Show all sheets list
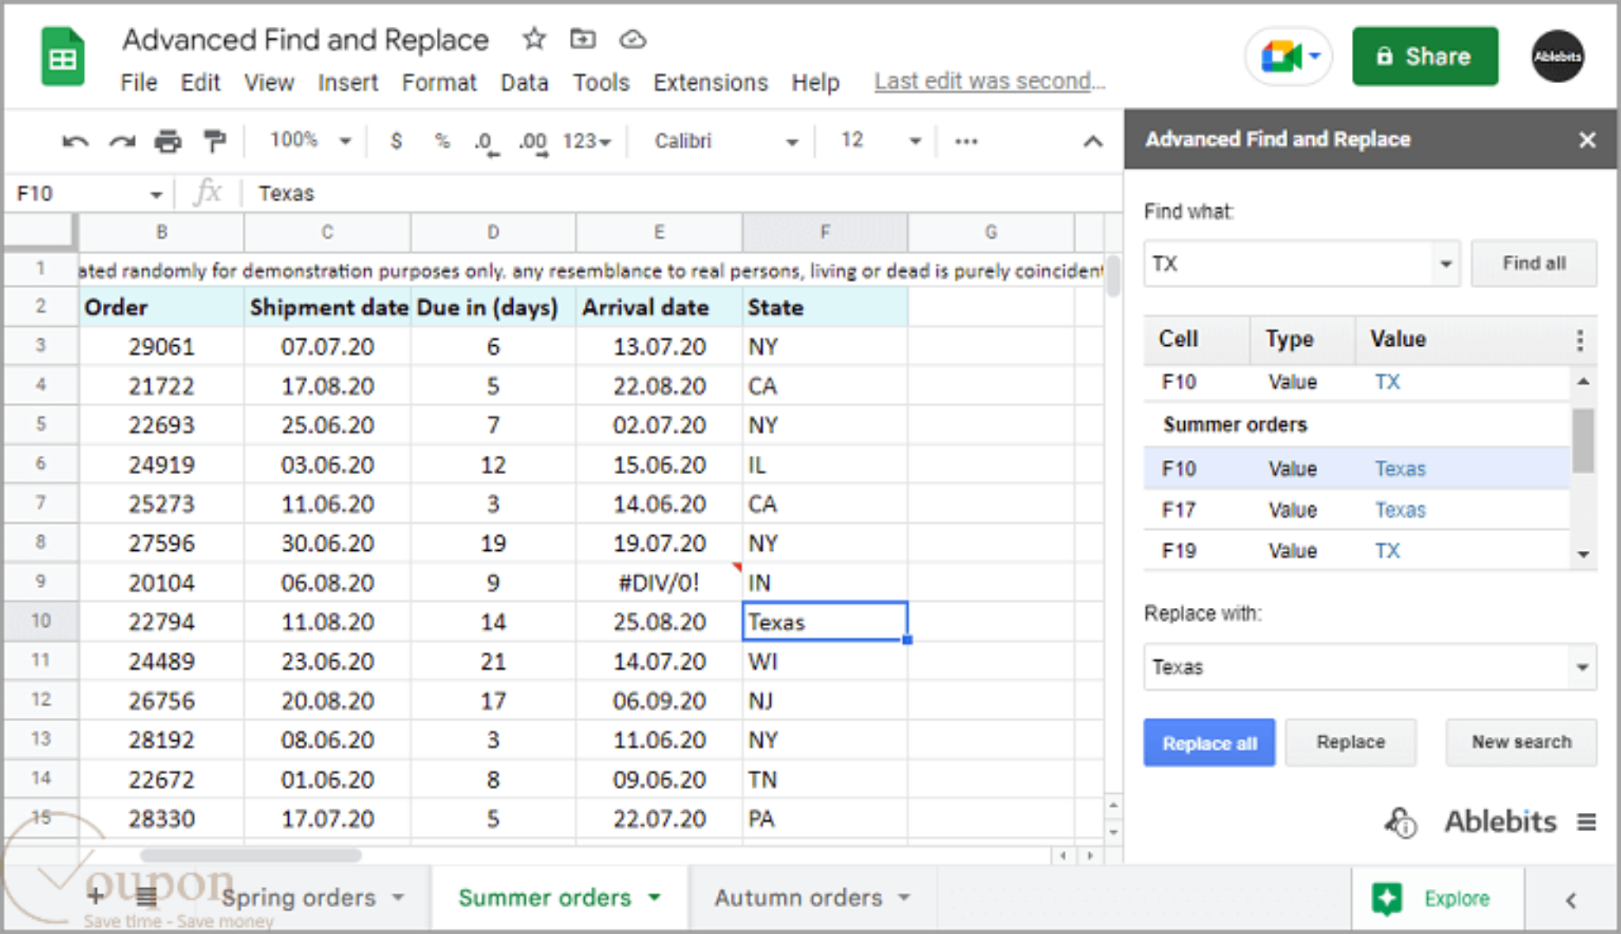Screen dimensions: 1621x934 point(146,898)
